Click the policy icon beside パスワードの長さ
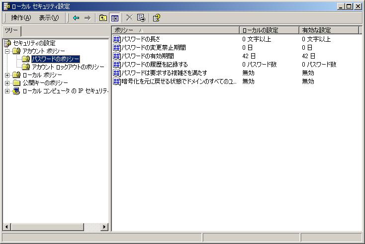This screenshot has width=365, height=244. 117,39
